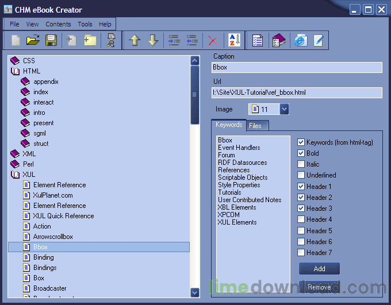Click the tree scrollbar down arrow
The width and height of the screenshot is (391, 305).
click(195, 292)
